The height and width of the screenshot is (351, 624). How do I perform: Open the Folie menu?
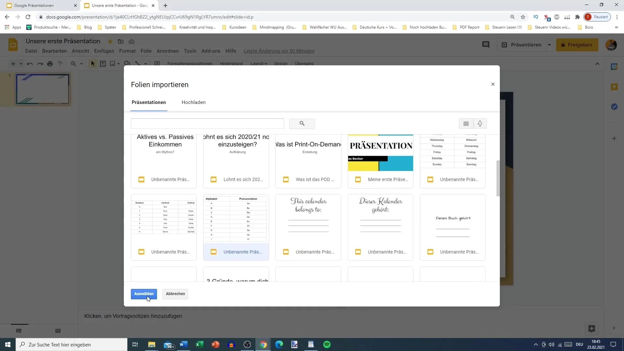146,51
